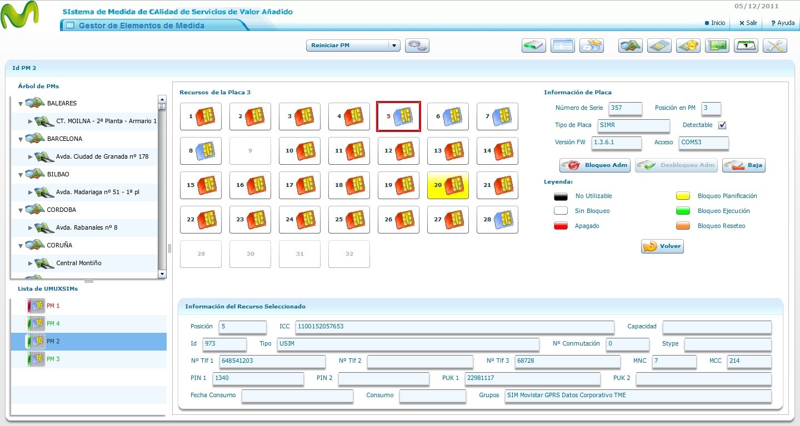Viewport: 800px width, 426px height.
Task: Click the Volver button
Action: coord(662,246)
